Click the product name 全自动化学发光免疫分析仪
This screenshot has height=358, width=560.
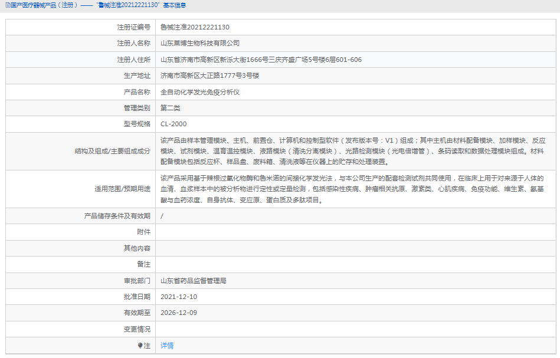click(201, 91)
